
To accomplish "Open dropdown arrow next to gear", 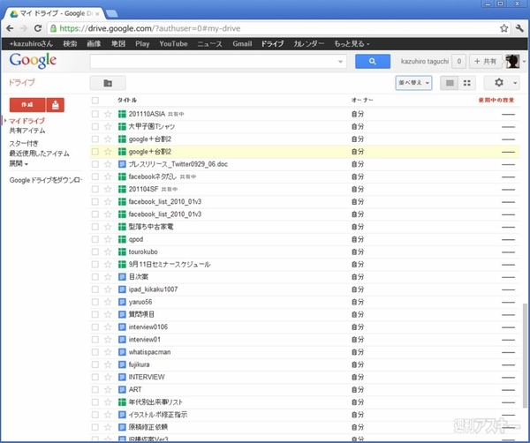I will click(515, 83).
